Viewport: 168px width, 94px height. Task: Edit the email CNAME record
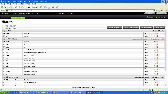pos(155,55)
